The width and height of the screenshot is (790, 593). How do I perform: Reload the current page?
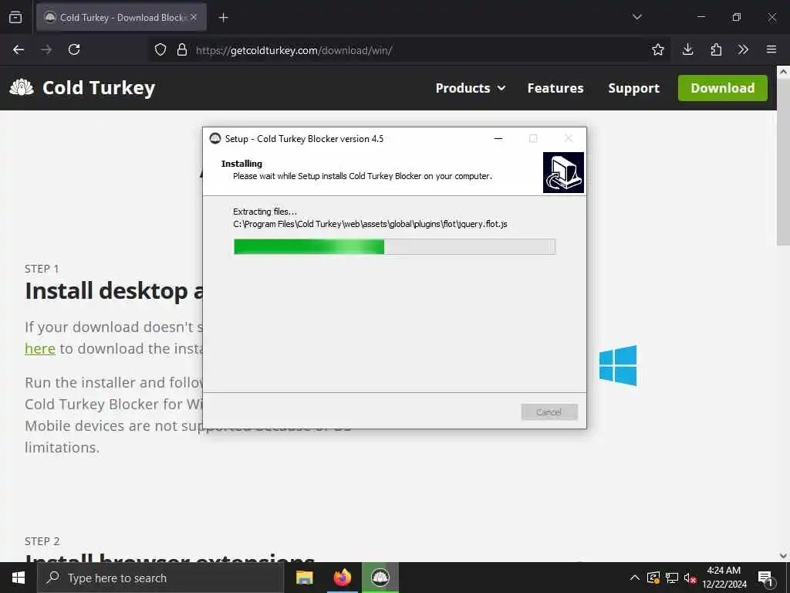pos(74,49)
